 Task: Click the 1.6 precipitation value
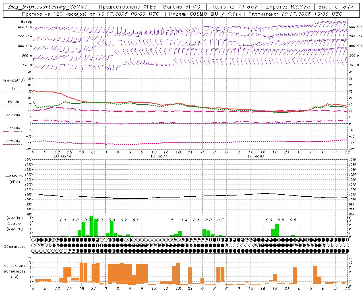[75, 220]
